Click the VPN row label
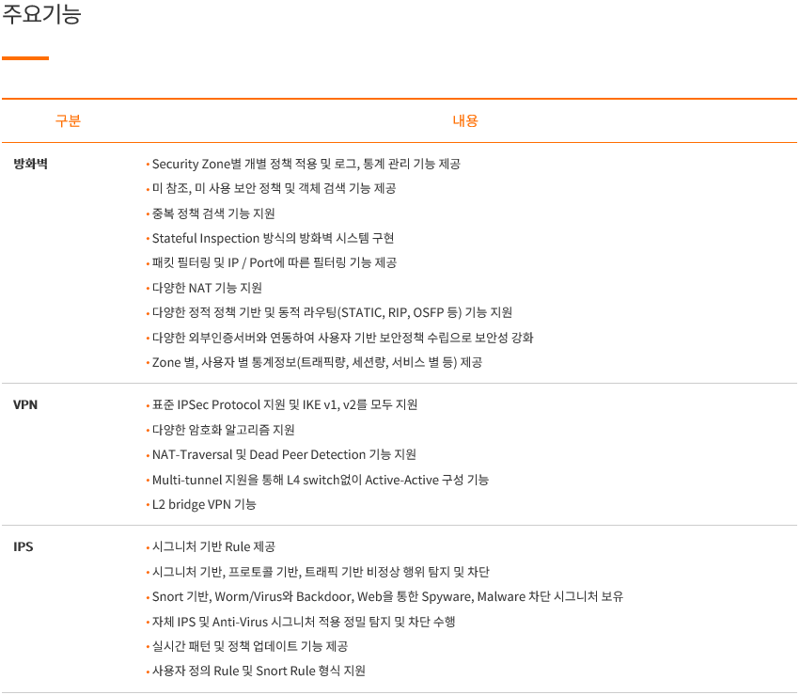800x695 pixels. pyautogui.click(x=25, y=404)
